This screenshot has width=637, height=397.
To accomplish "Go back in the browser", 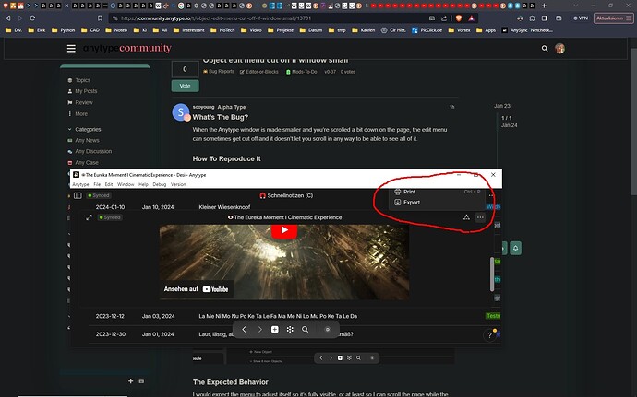I will click(x=8, y=18).
